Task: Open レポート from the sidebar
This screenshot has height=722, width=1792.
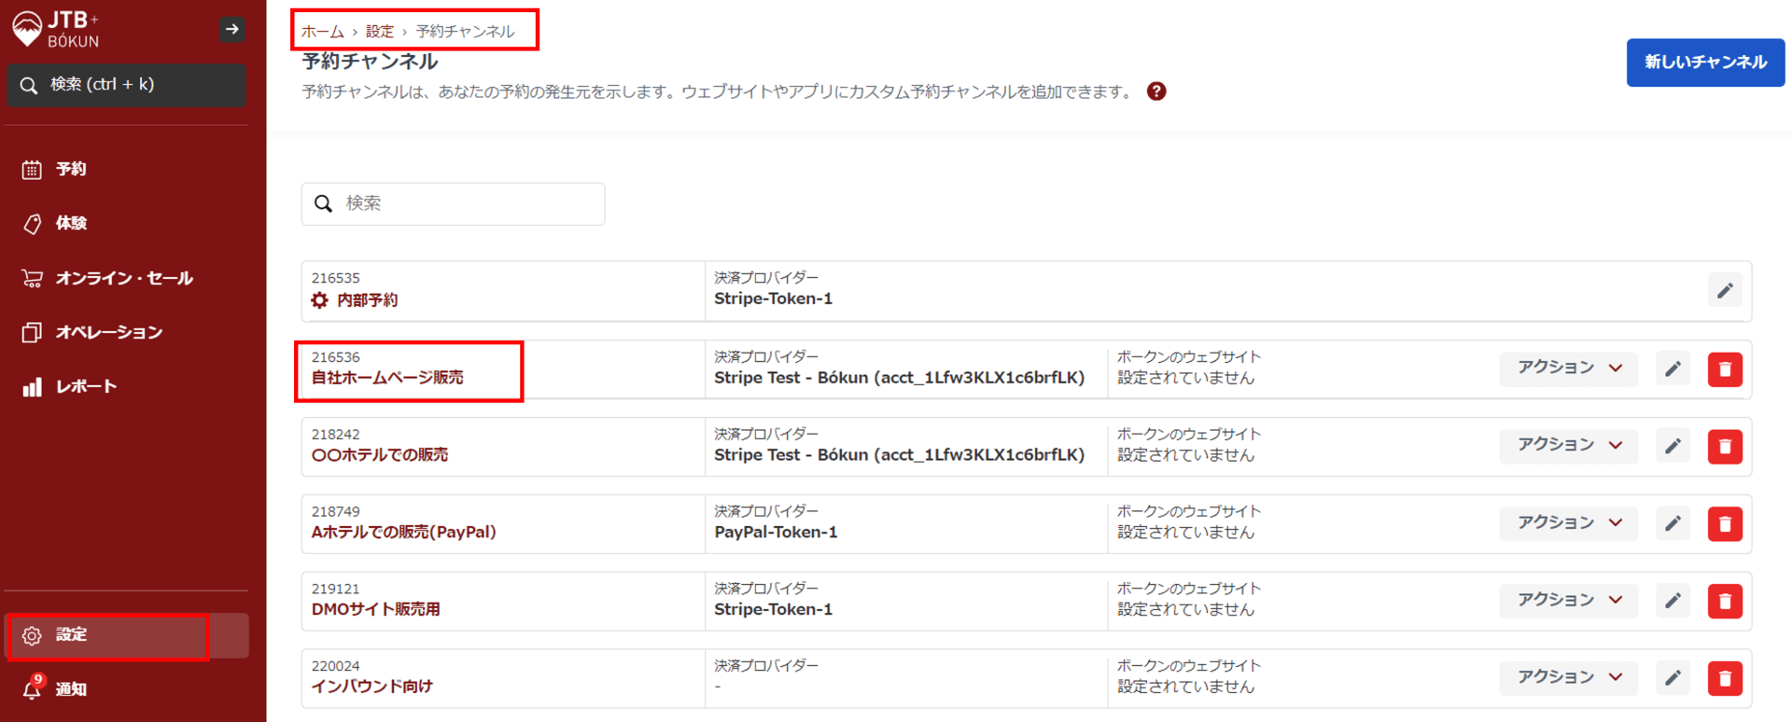Action: click(86, 386)
